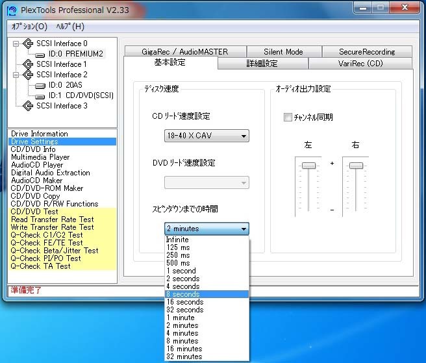Open the オプション(O) menu
This screenshot has width=426, height=363.
point(29,27)
